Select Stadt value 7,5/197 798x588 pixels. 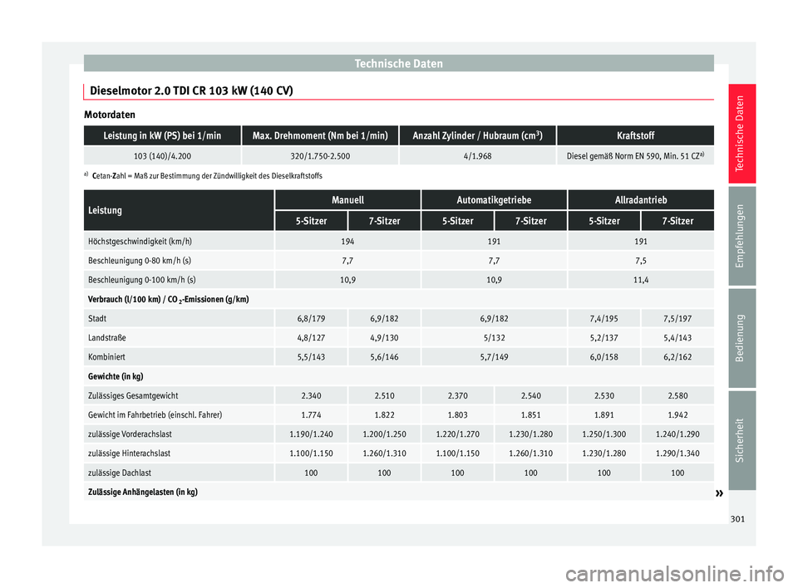click(677, 319)
